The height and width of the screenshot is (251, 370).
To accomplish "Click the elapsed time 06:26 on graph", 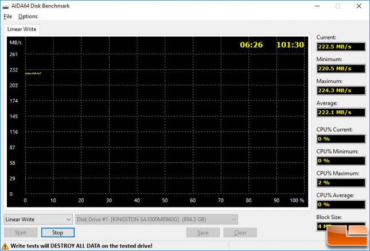I will (x=251, y=45).
